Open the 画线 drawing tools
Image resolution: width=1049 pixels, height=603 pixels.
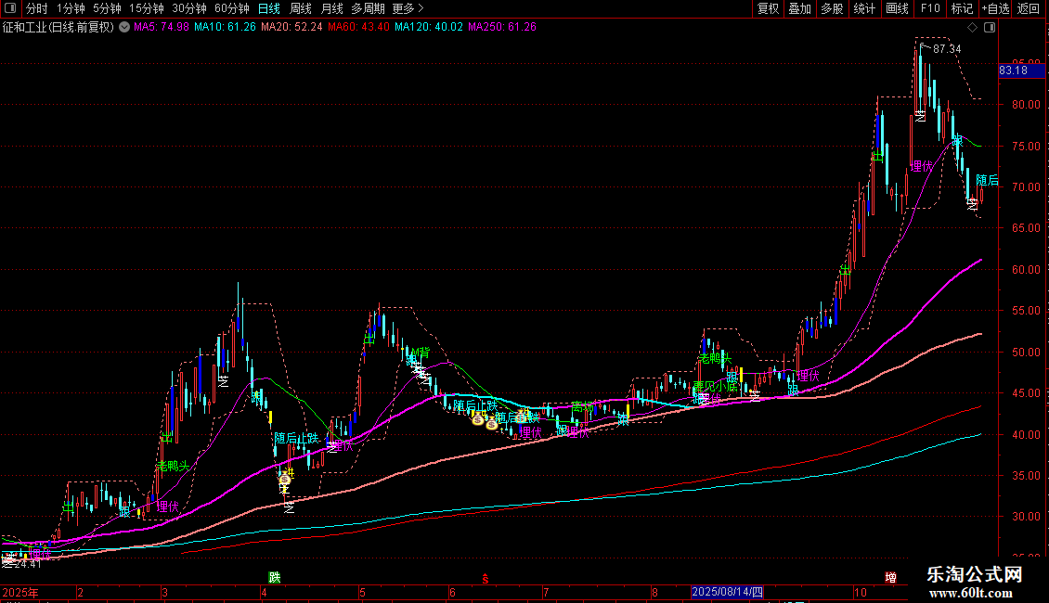[898, 8]
